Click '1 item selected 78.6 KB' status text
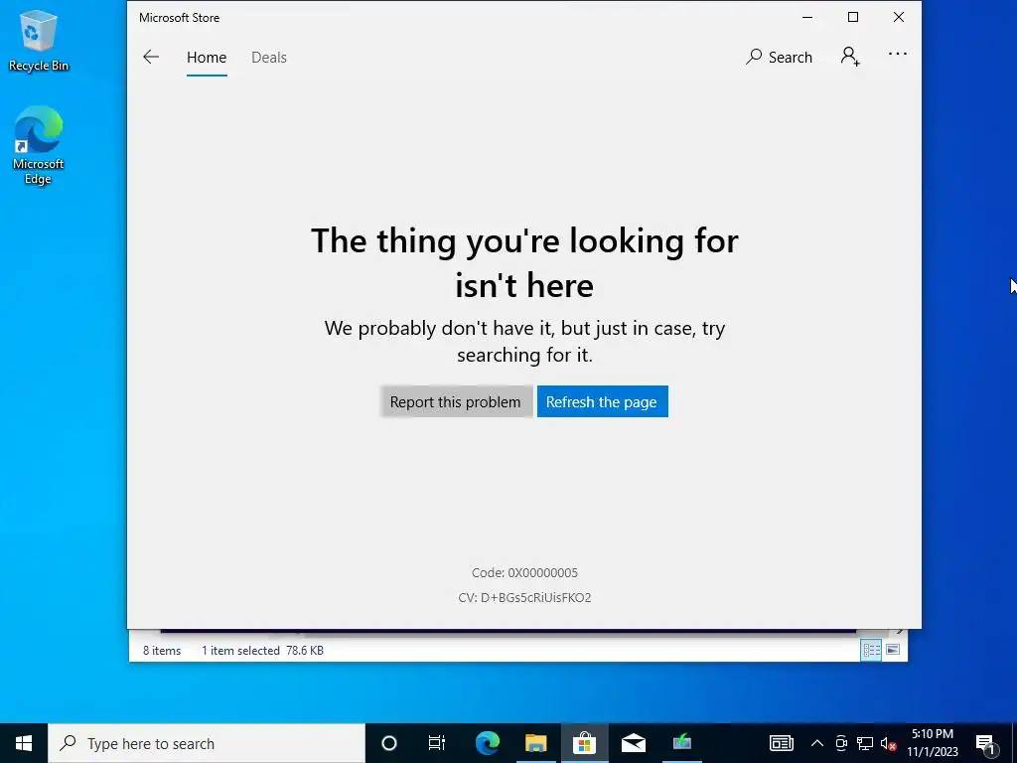Image resolution: width=1017 pixels, height=763 pixels. point(262,650)
